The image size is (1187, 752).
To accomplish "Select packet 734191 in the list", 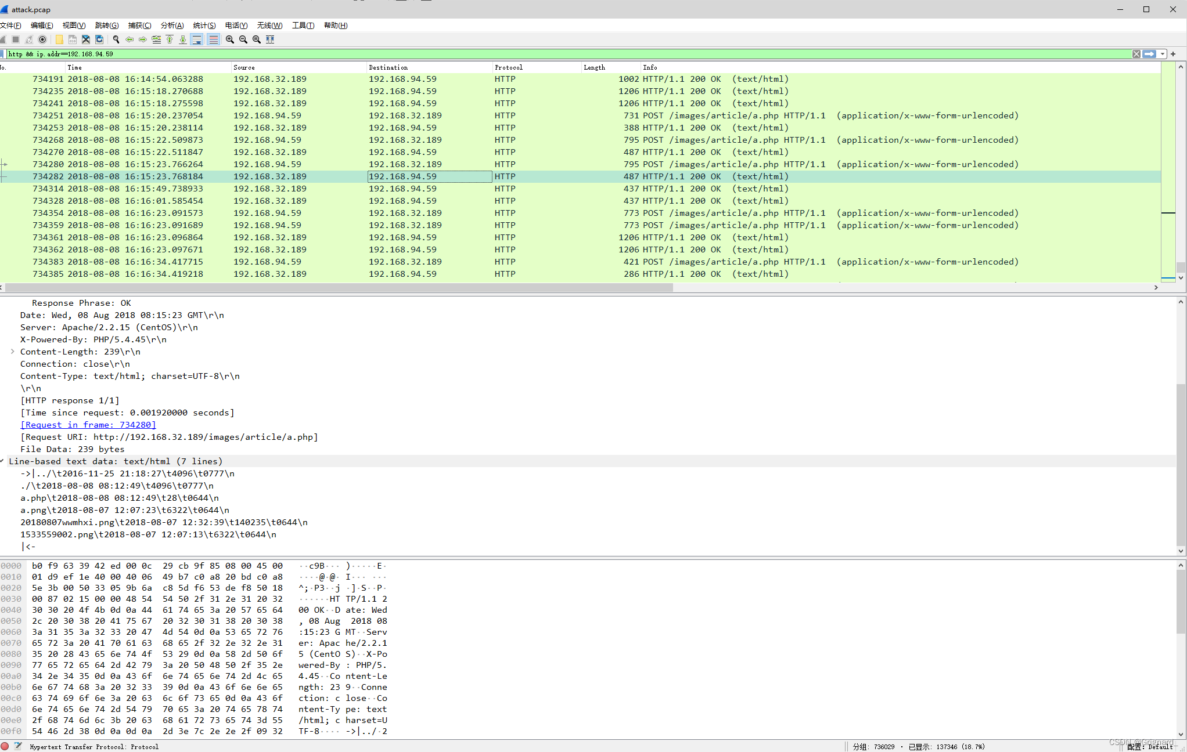I will coord(580,79).
